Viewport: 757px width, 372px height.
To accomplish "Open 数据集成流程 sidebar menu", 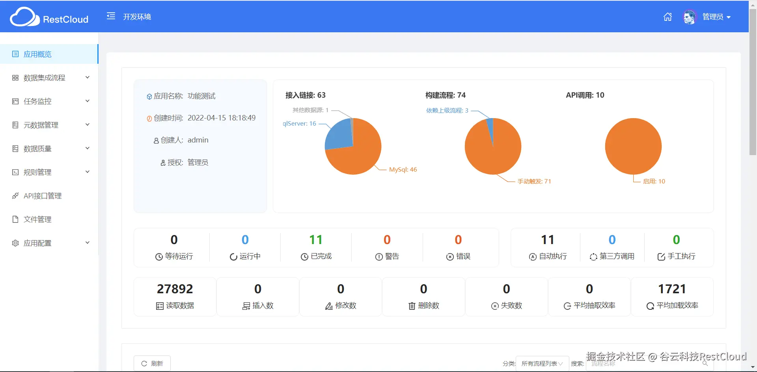I will 49,78.
